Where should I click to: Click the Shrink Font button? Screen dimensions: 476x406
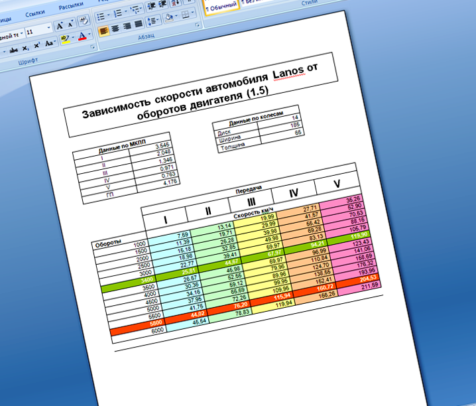tap(70, 24)
